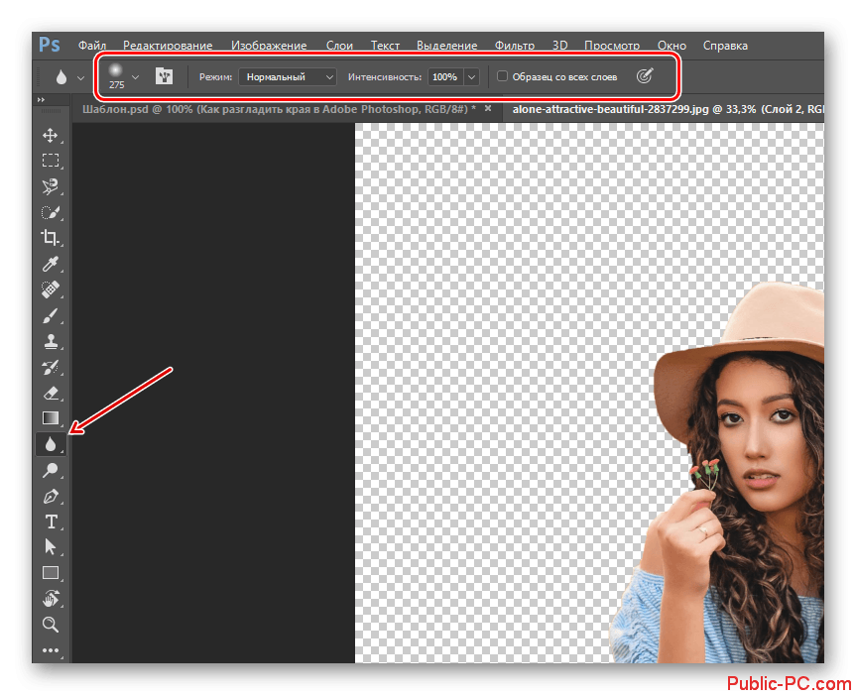Viewport: 856px width, 695px height.
Task: Open the Режим 'Нормальный' dropdown
Action: 289,76
